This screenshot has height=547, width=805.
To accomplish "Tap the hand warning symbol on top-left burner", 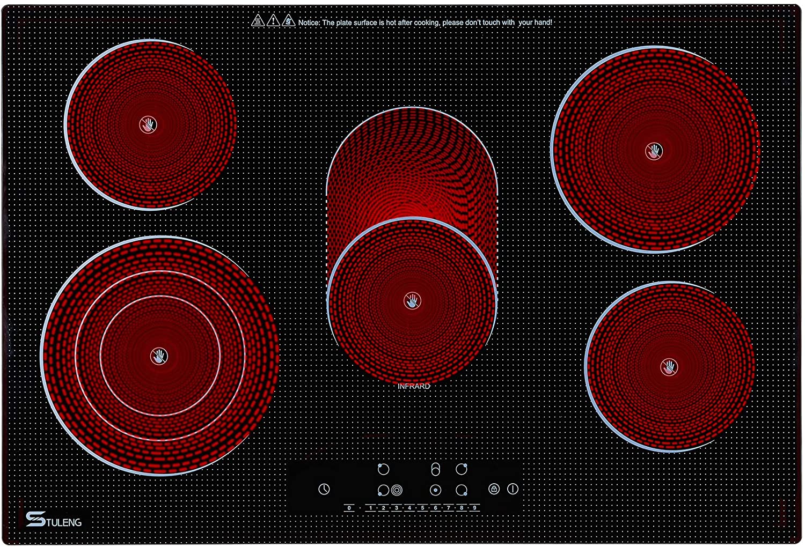I will 148,125.
